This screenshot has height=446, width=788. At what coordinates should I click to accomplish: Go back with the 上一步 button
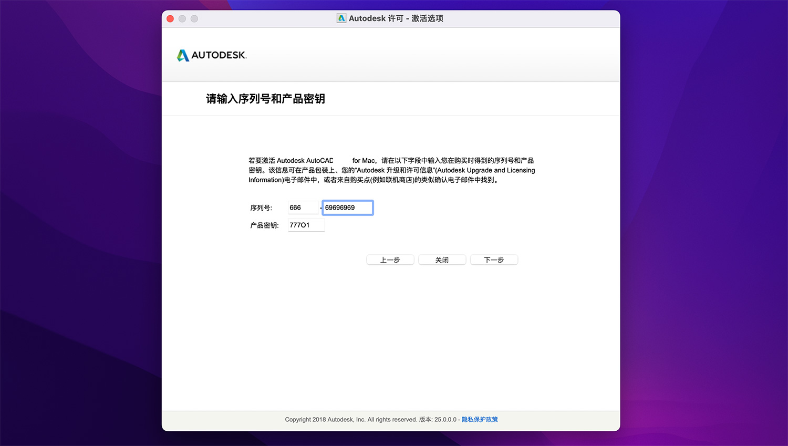(390, 260)
